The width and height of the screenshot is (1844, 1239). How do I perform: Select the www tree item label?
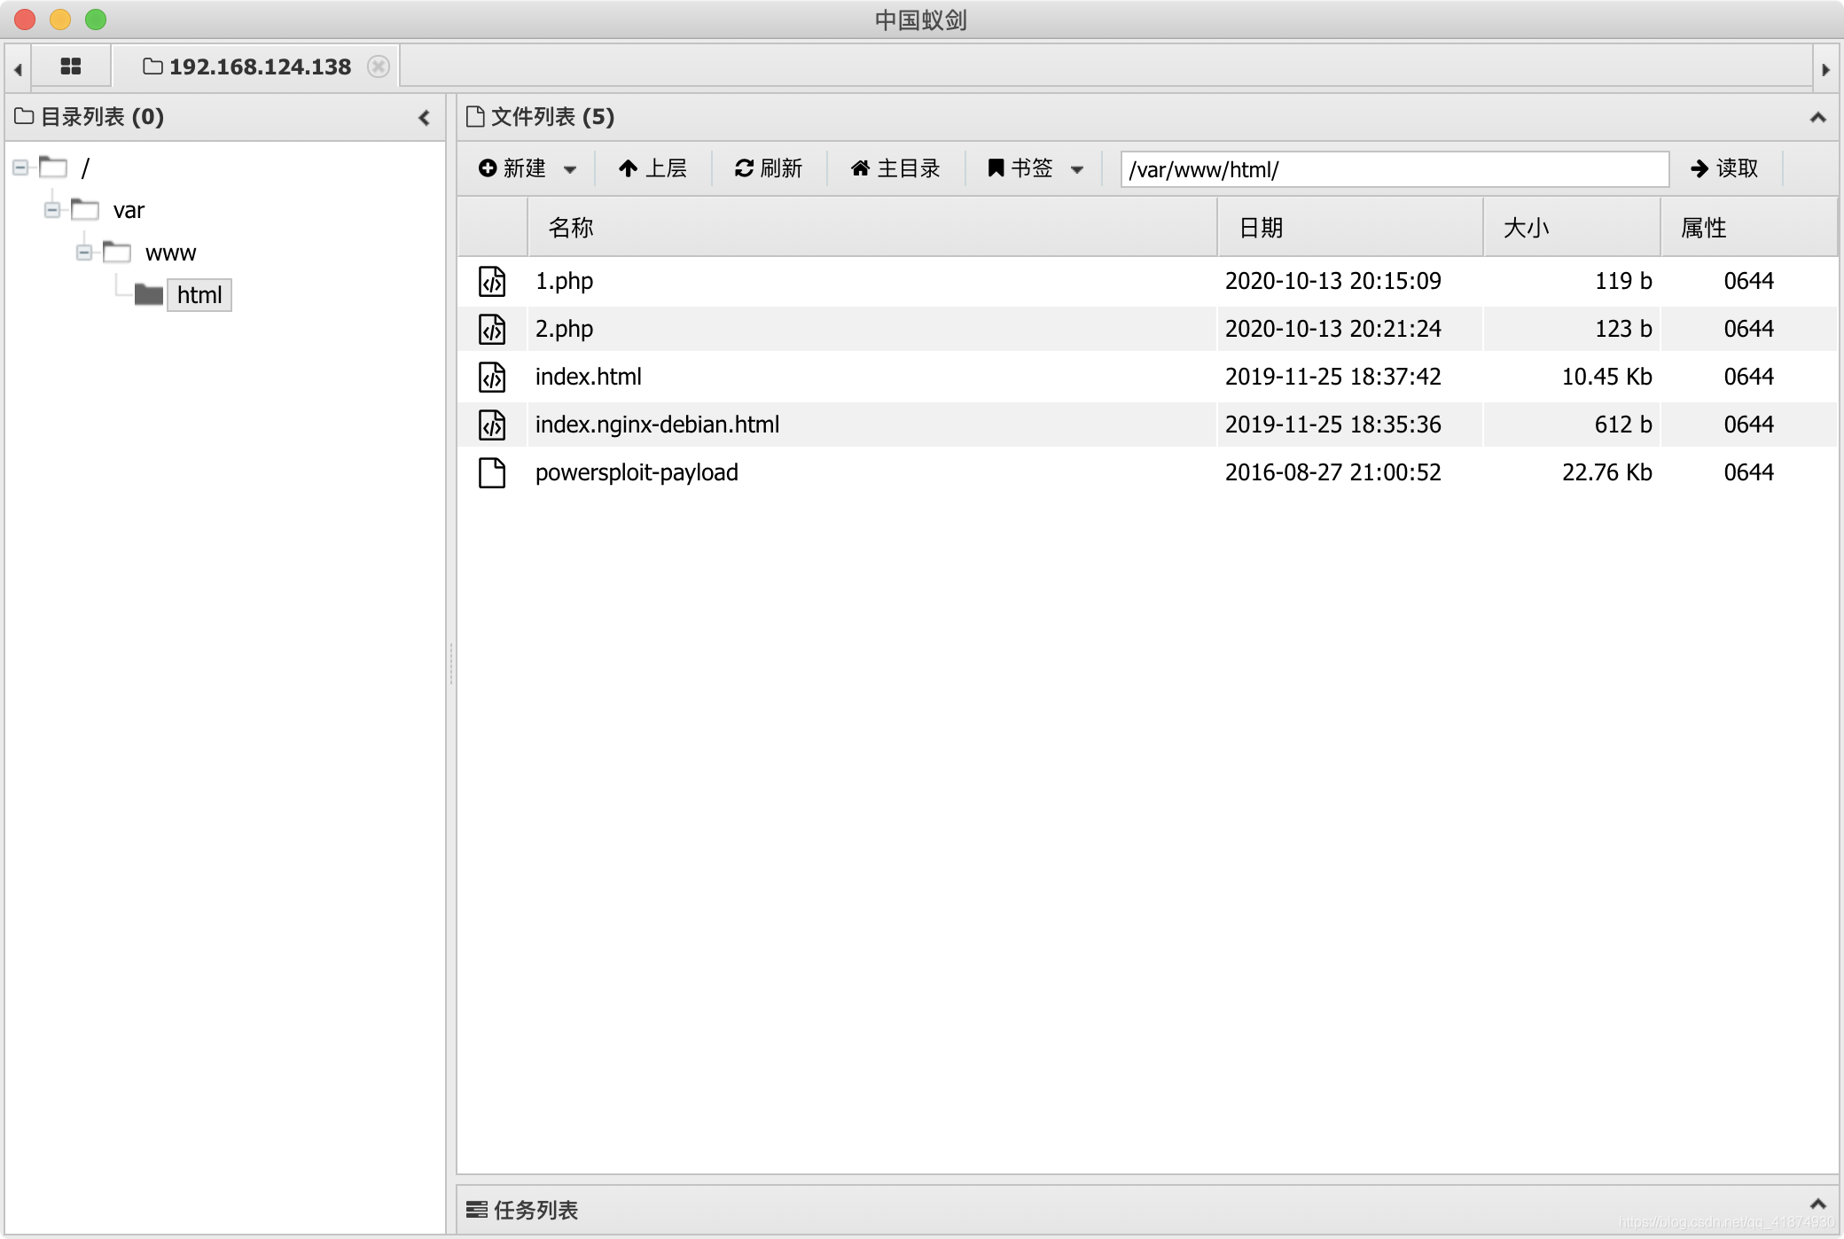tap(170, 253)
